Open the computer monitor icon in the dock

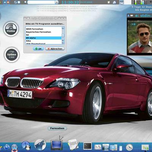click(114, 147)
